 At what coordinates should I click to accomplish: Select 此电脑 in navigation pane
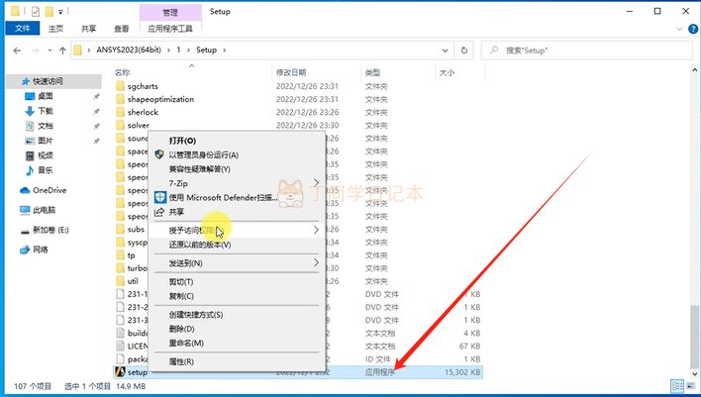pyautogui.click(x=44, y=210)
